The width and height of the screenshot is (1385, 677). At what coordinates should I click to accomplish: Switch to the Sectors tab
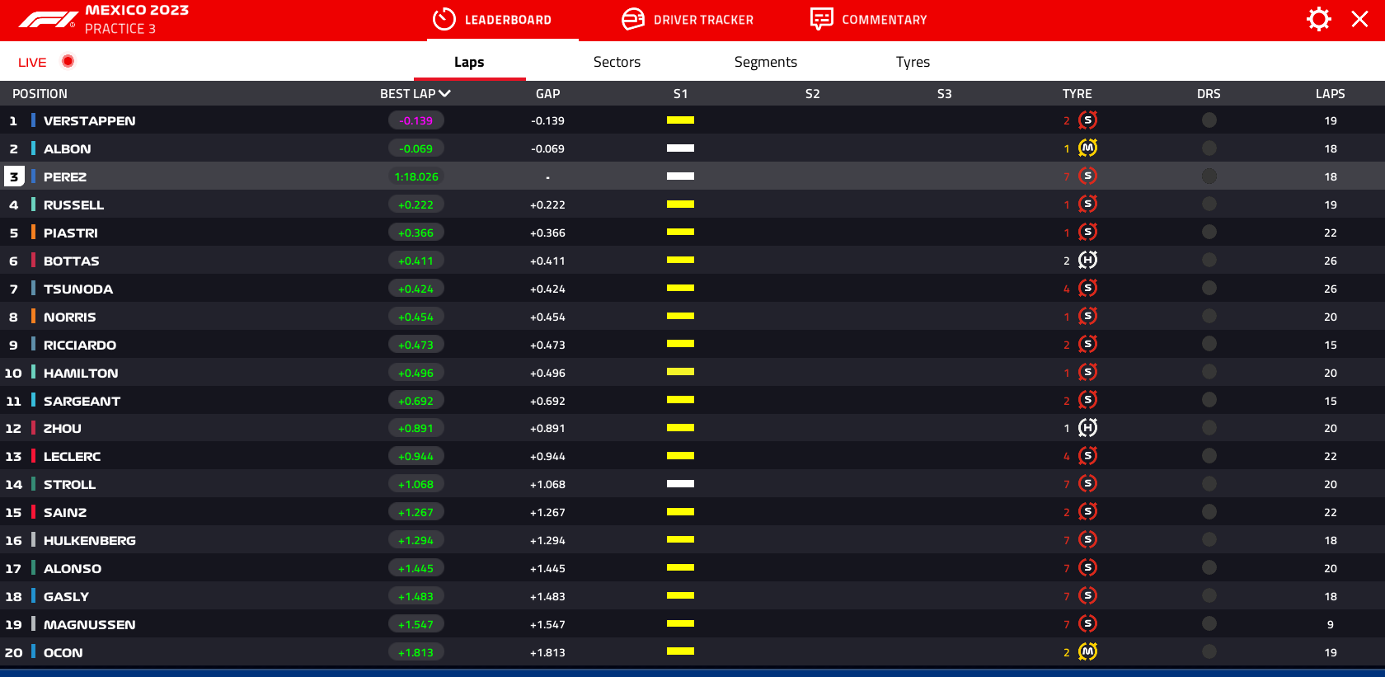coord(617,62)
